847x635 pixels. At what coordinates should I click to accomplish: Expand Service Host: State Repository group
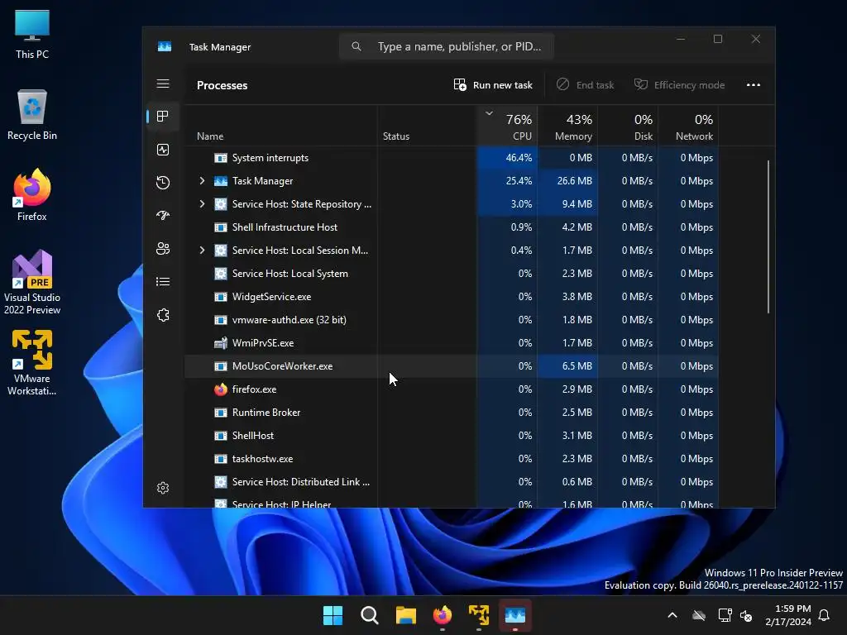[x=202, y=204]
